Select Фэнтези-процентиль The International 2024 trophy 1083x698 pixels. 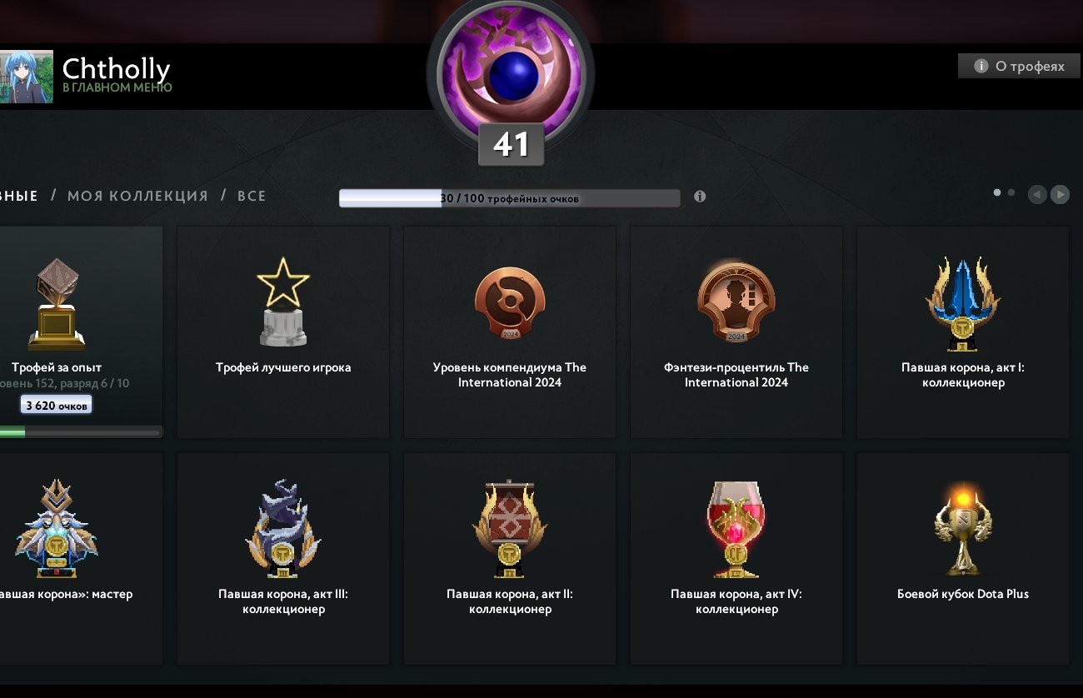(x=736, y=302)
